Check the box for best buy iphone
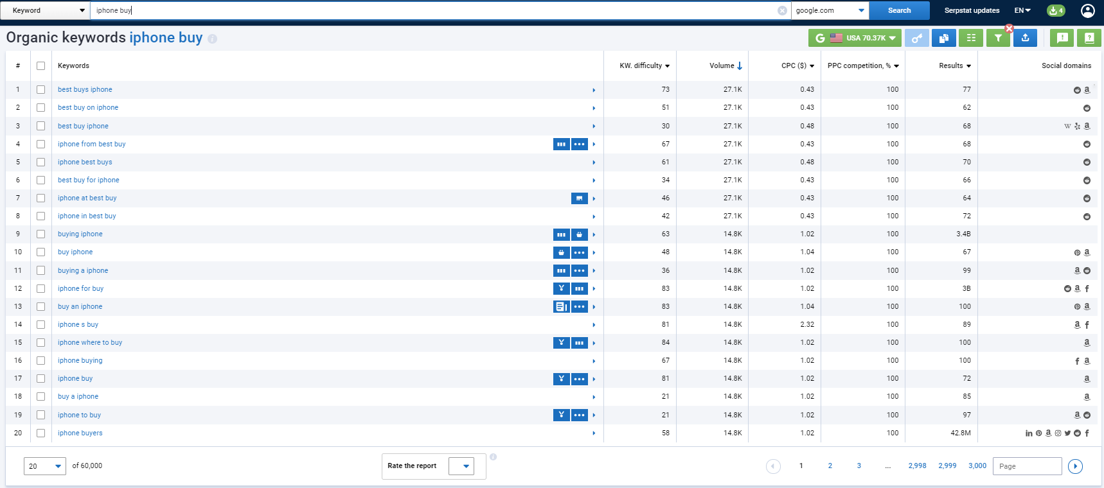Viewport: 1104px width, 488px height. [x=41, y=126]
